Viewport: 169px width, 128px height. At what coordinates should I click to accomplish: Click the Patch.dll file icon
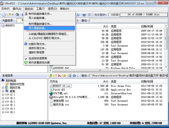pyautogui.click(x=51, y=90)
